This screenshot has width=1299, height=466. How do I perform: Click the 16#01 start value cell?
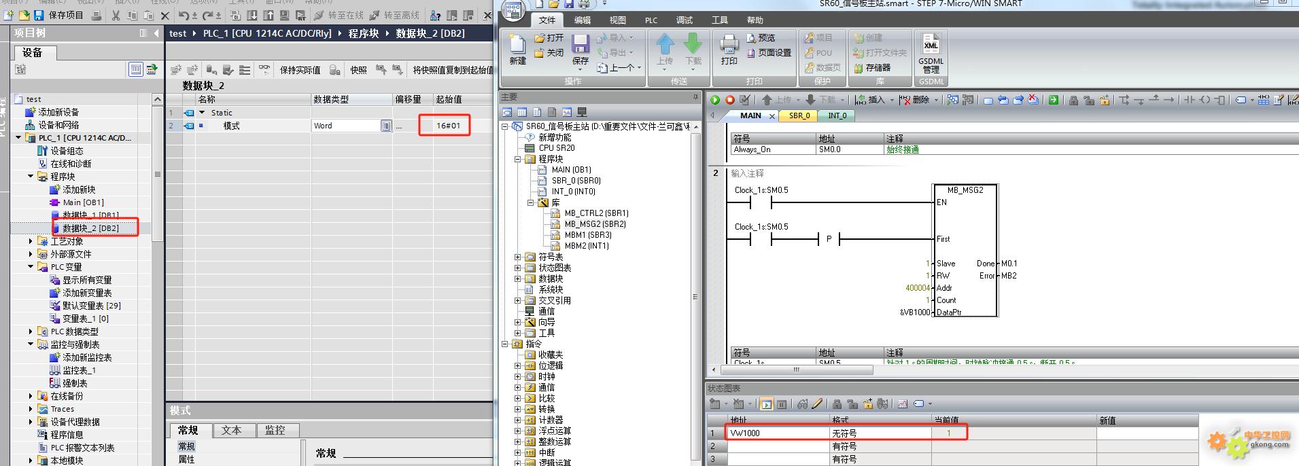449,126
